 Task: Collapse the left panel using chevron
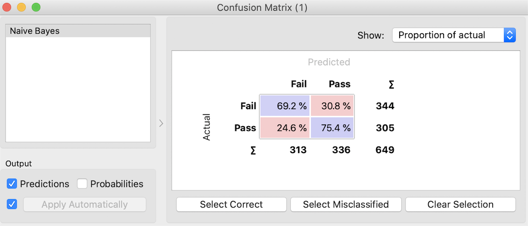pos(161,123)
